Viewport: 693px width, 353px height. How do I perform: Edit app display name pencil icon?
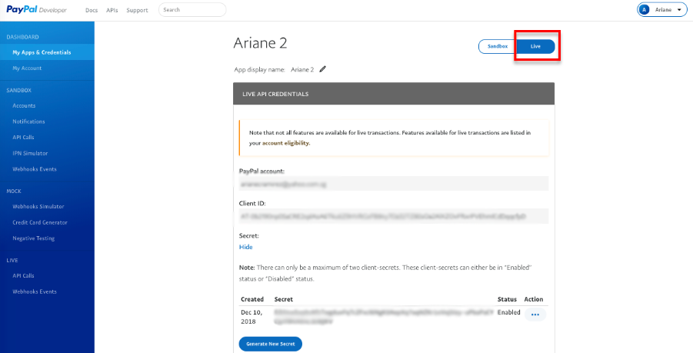[322, 69]
